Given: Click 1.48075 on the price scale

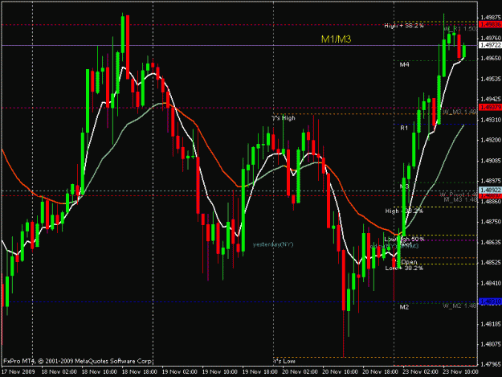Looking at the screenshot, I should coord(491,344).
